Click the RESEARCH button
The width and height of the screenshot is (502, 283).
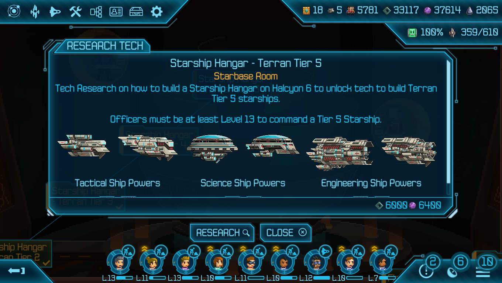click(222, 233)
